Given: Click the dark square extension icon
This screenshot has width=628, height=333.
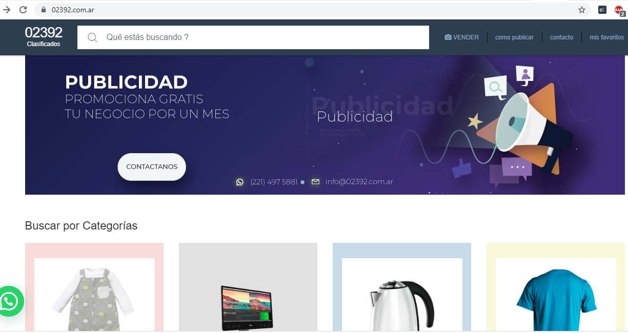Looking at the screenshot, I should (x=602, y=10).
